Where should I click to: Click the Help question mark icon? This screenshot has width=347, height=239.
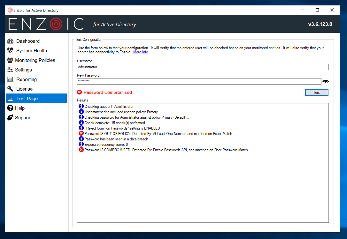10,108
